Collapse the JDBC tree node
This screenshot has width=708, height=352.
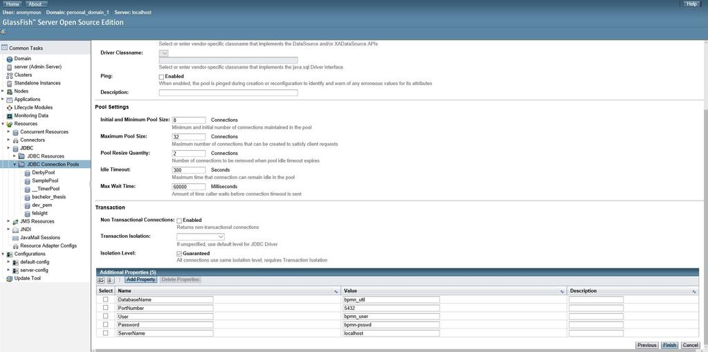(x=8, y=148)
